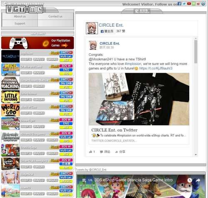The height and width of the screenshot is (198, 208).
Task: Click the Multi-Lan tag on Drancia Saga row
Action: point(66,151)
